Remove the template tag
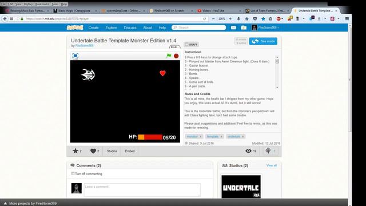The image size is (366, 206). click(x=221, y=136)
